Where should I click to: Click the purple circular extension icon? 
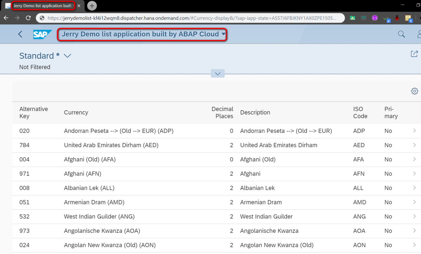click(x=374, y=18)
